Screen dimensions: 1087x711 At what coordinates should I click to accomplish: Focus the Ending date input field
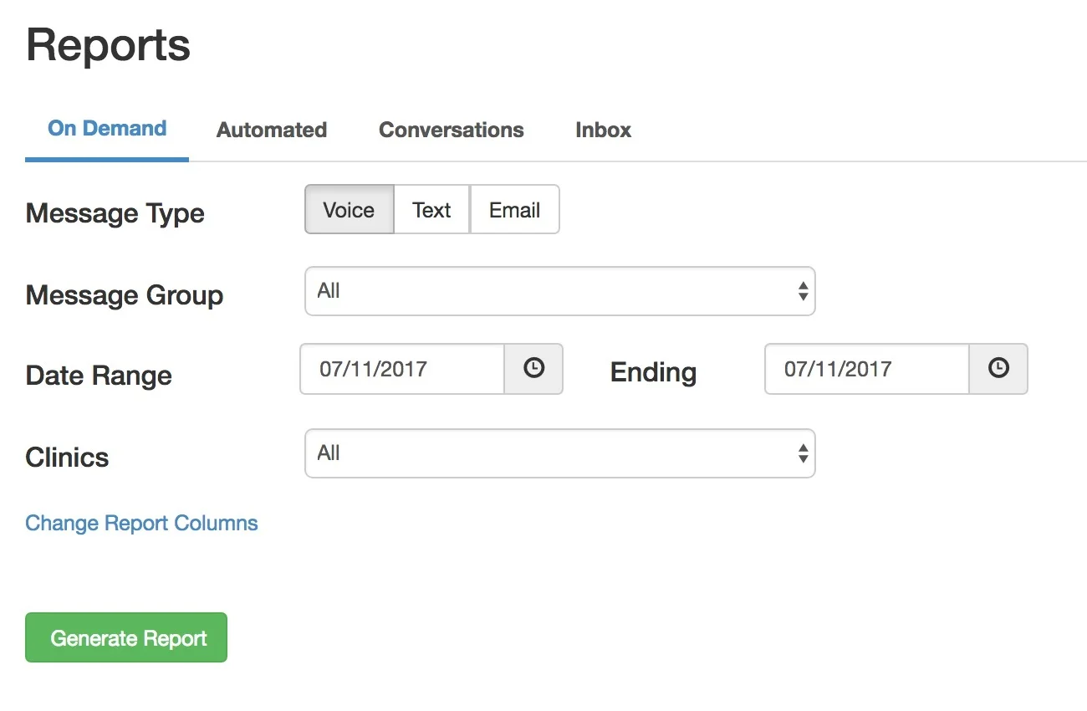[867, 369]
